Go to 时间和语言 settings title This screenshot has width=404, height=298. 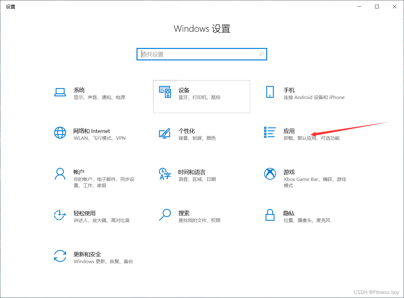click(x=192, y=172)
